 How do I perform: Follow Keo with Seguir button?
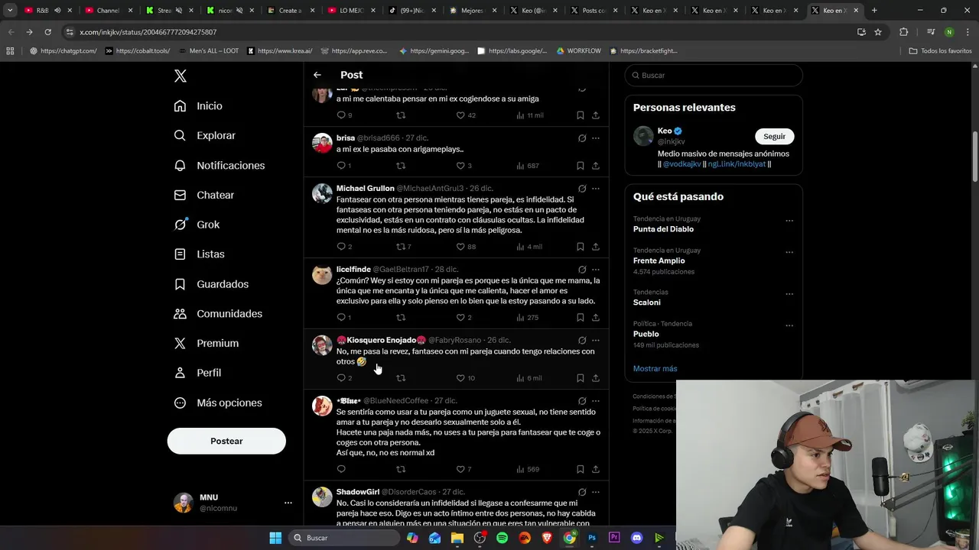pyautogui.click(x=774, y=136)
